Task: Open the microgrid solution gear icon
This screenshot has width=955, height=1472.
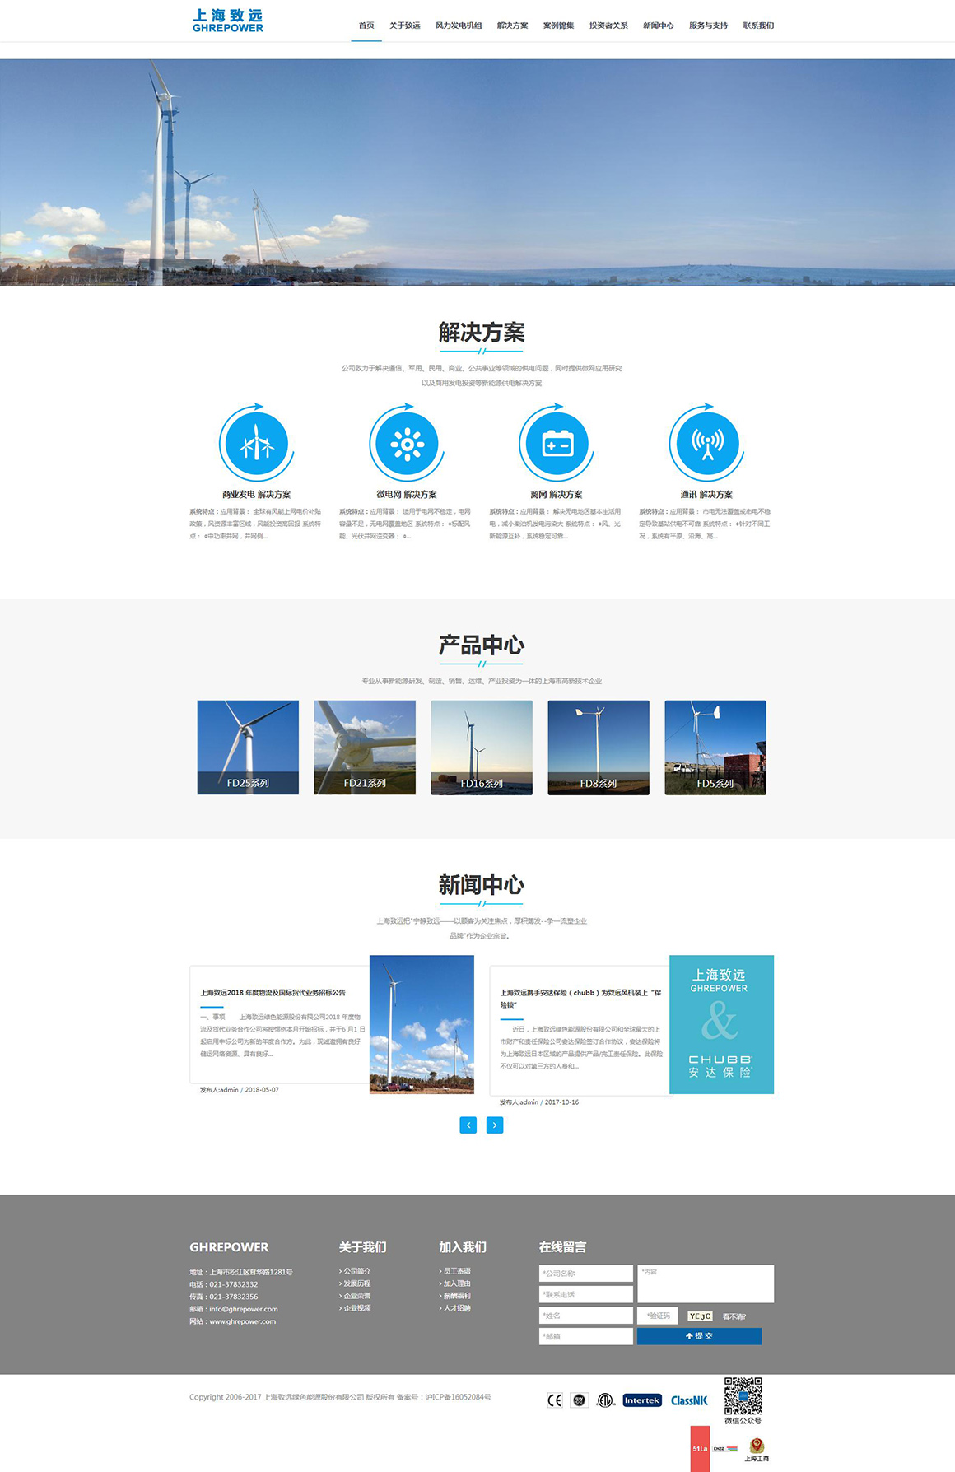Action: point(407,445)
